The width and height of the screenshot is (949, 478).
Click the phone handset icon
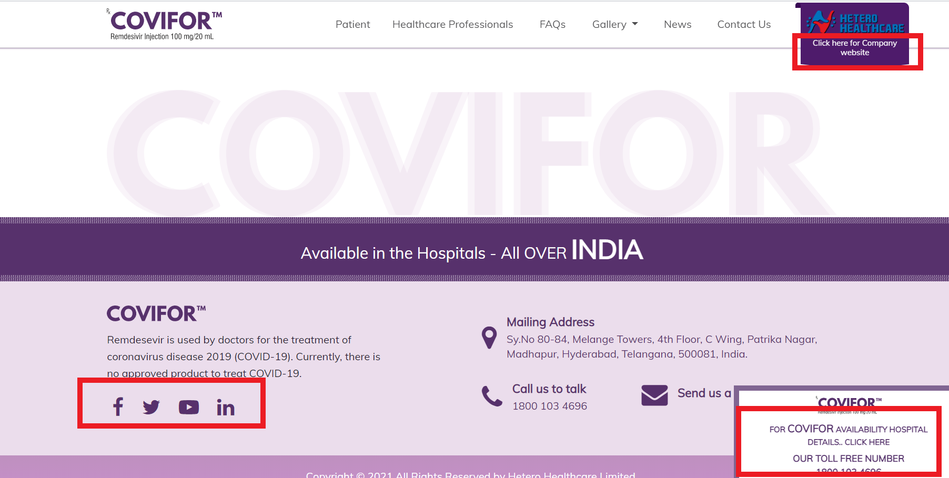pyautogui.click(x=492, y=396)
